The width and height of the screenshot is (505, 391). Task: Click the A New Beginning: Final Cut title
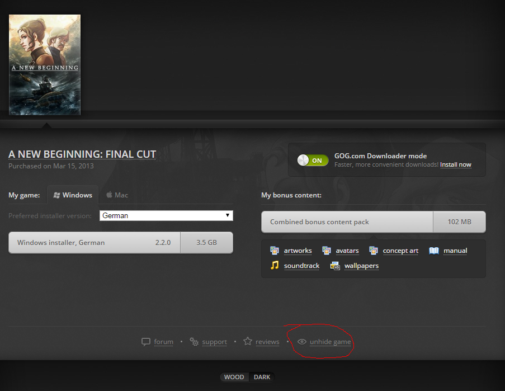click(x=82, y=154)
